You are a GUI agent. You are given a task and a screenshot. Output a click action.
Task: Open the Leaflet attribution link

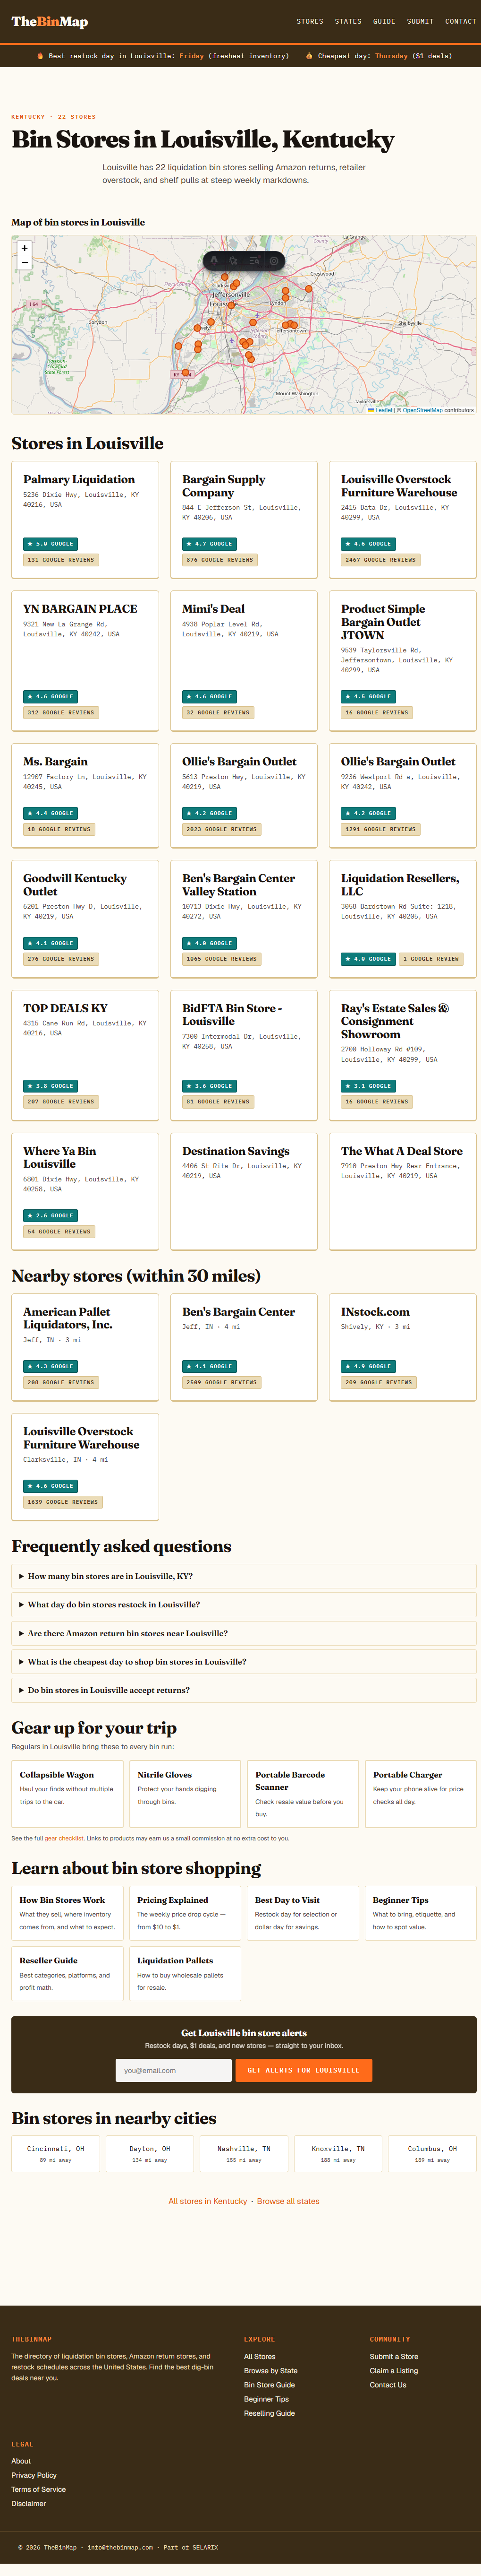(x=380, y=410)
